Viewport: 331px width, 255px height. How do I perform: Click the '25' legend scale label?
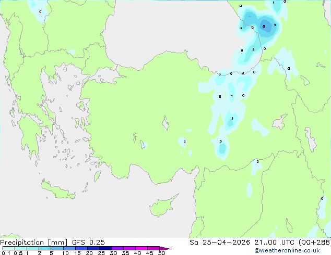[x=101, y=253]
